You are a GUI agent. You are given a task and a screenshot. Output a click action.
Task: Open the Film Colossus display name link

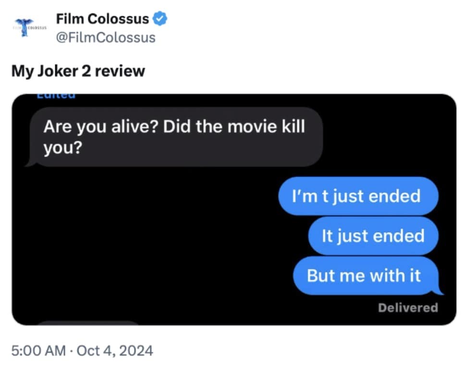tap(102, 18)
